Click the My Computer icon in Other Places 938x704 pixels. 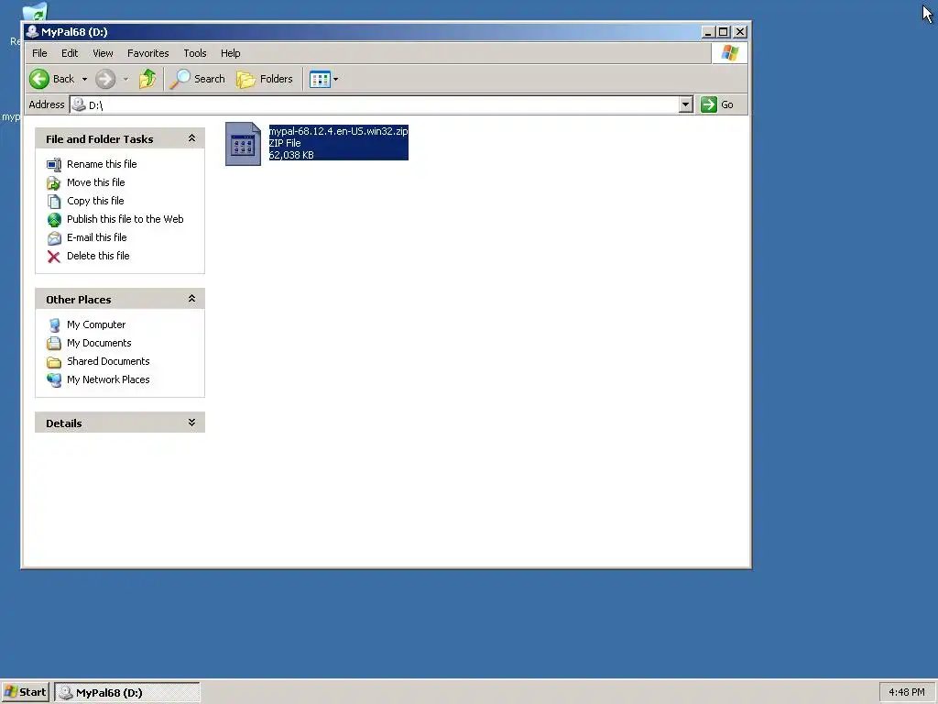pyautogui.click(x=54, y=325)
